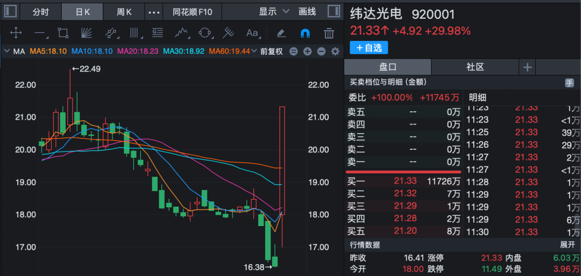Click the stock code 920001
The image size is (581, 276).
click(434, 14)
